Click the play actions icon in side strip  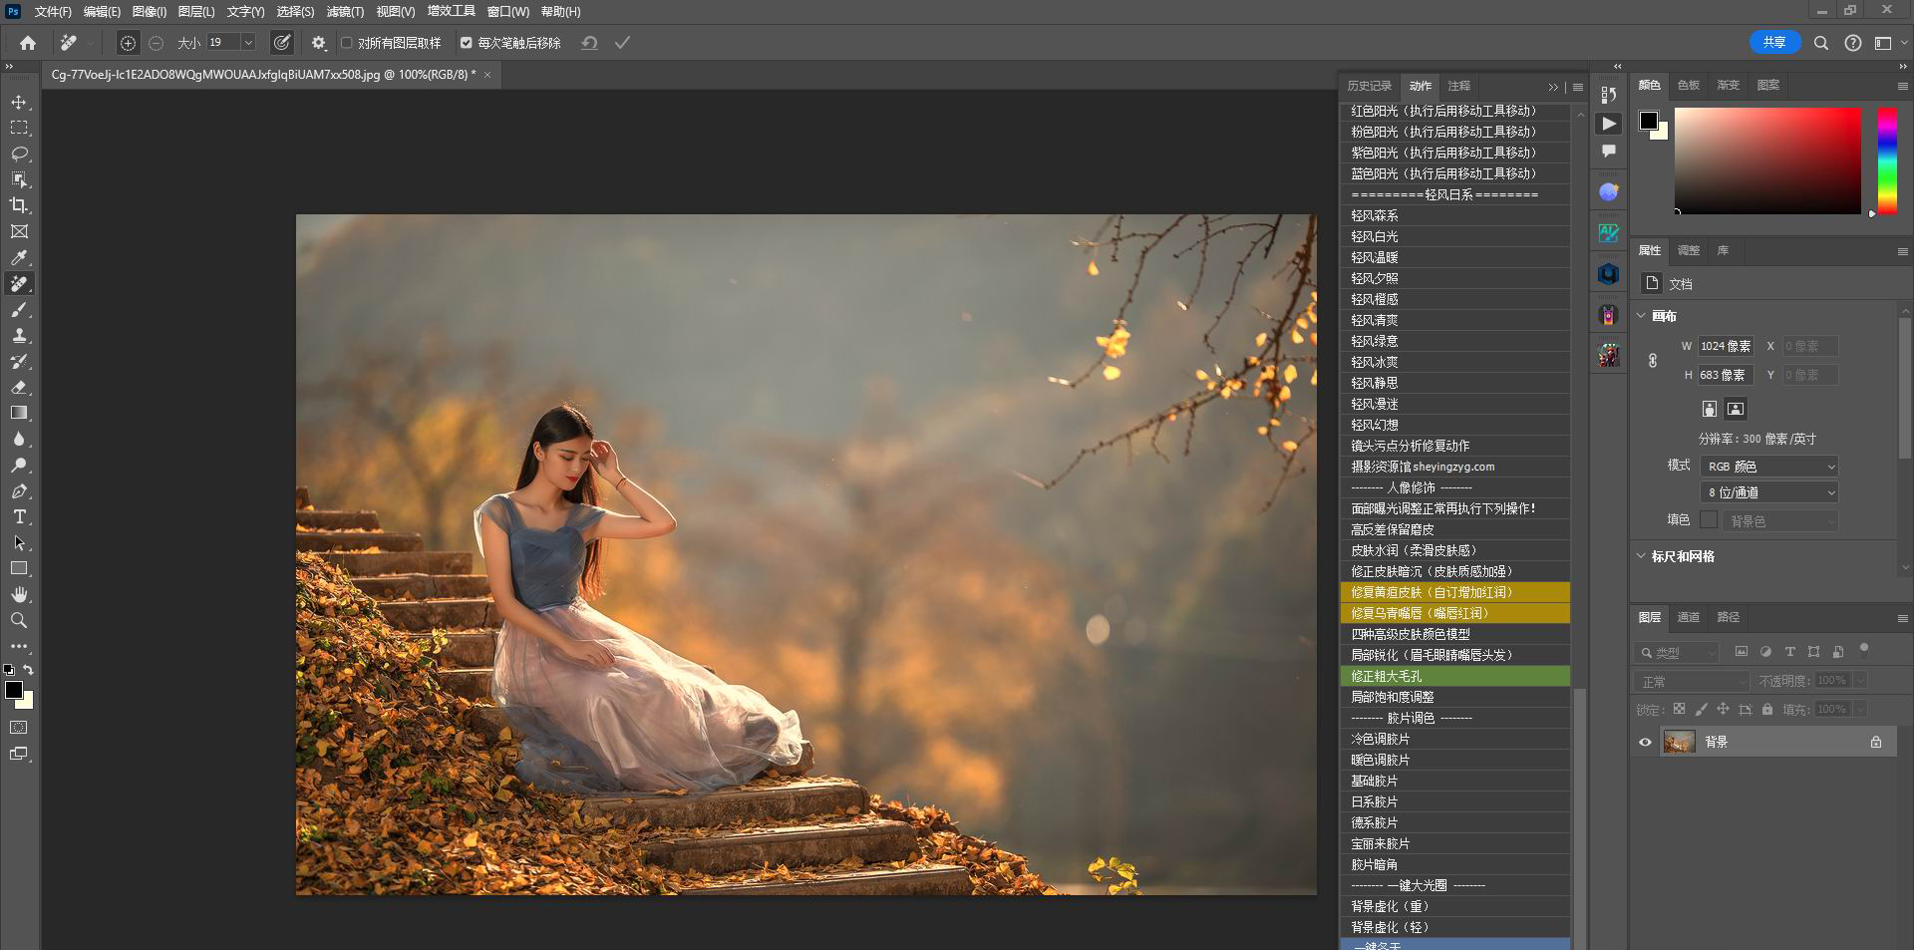coord(1608,123)
